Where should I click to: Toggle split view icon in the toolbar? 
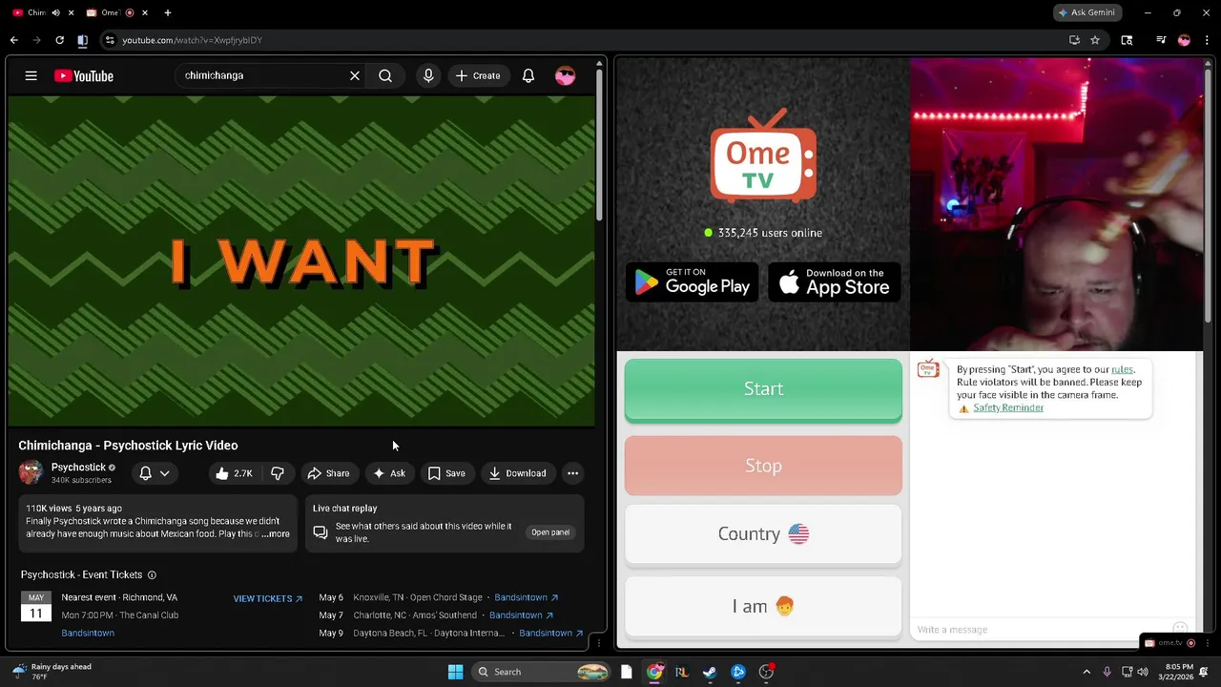(83, 40)
